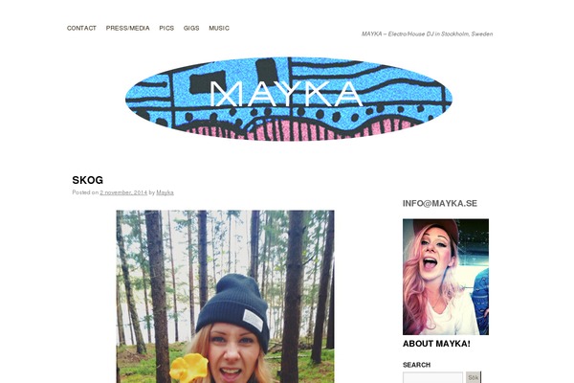574x383 pixels.
Task: Open the sidebar pink-hair portrait image
Action: [446, 277]
